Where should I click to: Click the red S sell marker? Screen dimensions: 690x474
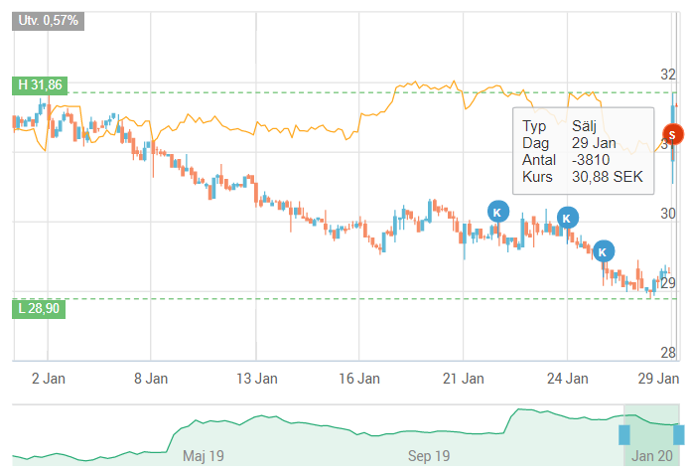[x=672, y=133]
